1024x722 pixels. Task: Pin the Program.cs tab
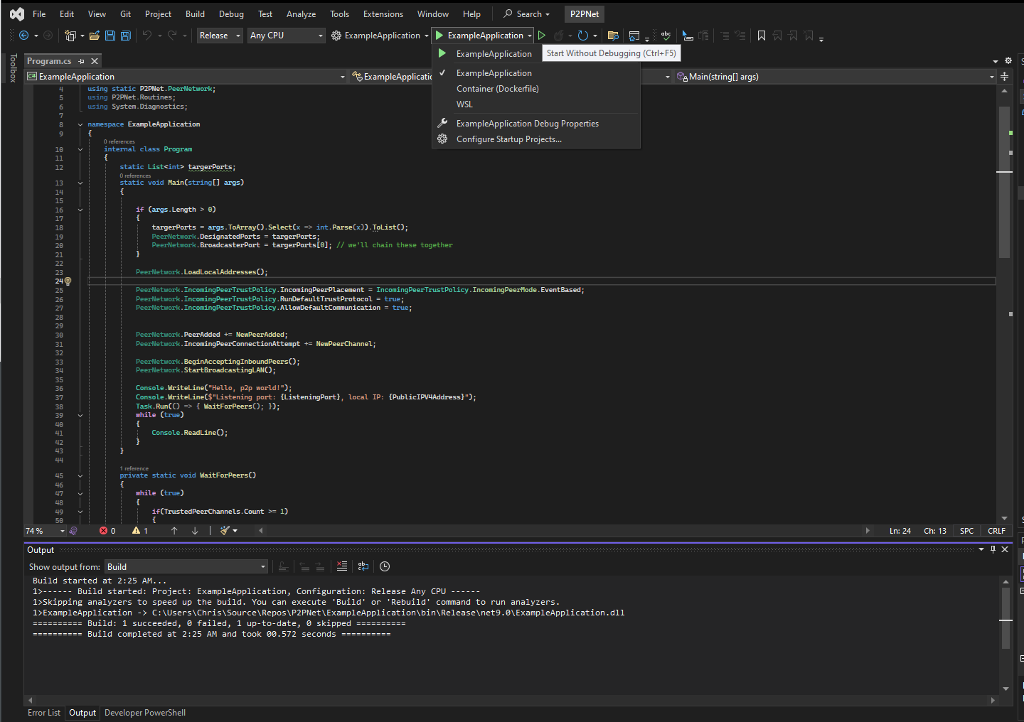point(81,61)
